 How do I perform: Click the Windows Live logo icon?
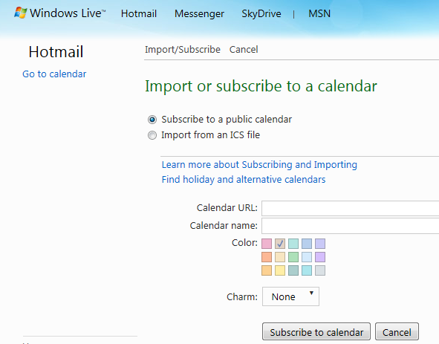21,13
